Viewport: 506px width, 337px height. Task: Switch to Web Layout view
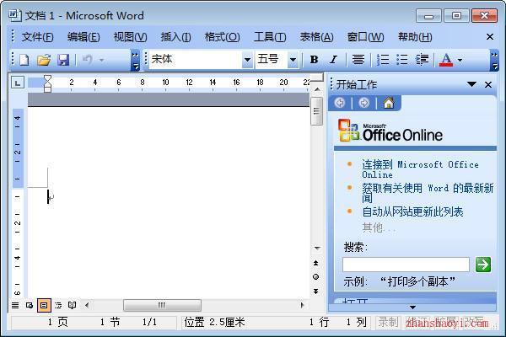(x=30, y=305)
